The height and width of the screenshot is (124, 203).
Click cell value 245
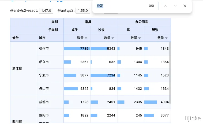pos(139,115)
